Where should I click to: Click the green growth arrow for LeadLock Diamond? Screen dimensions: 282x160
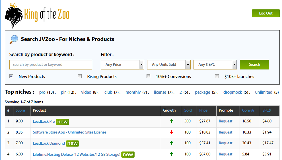172,143
